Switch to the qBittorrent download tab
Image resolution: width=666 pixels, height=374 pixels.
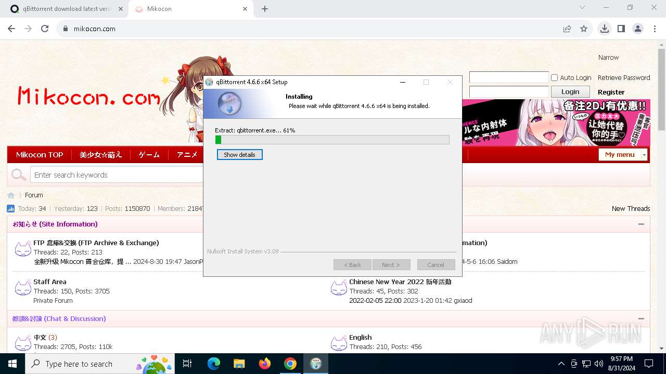click(x=67, y=9)
